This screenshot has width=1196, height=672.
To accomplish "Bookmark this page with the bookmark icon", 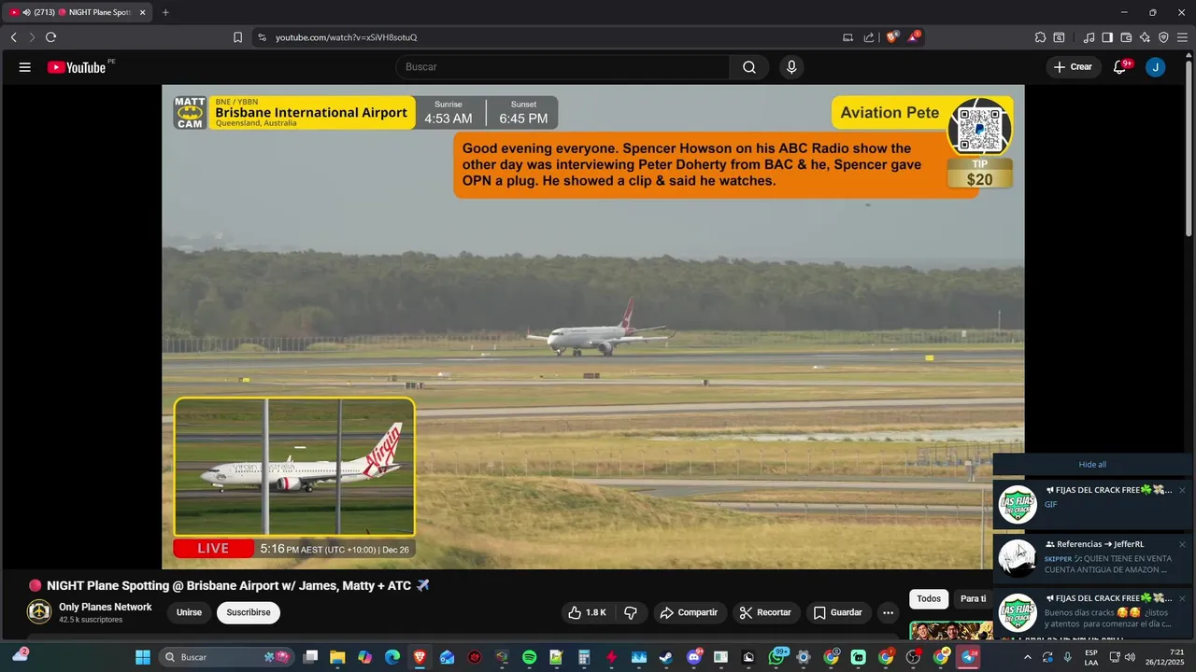I will [237, 37].
